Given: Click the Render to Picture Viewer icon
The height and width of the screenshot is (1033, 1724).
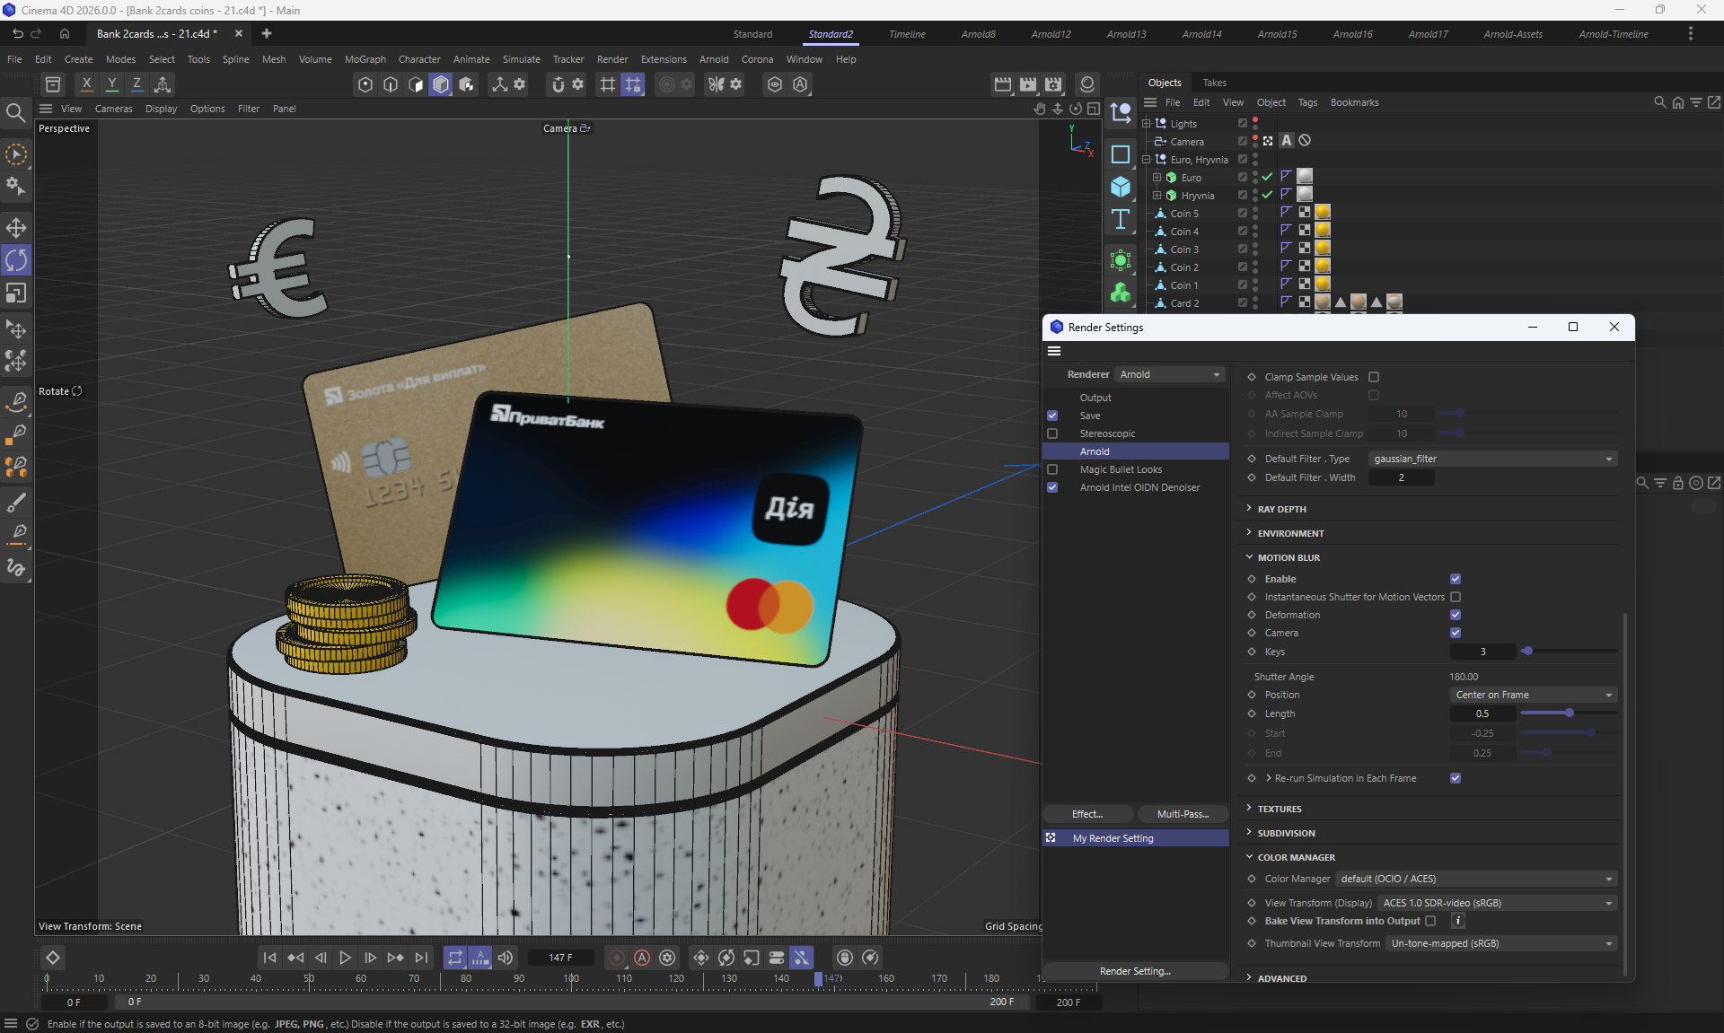Looking at the screenshot, I should coord(1028,84).
